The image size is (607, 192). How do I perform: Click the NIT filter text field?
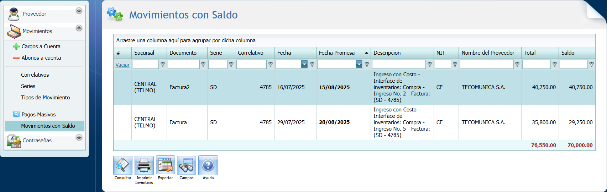443,64
